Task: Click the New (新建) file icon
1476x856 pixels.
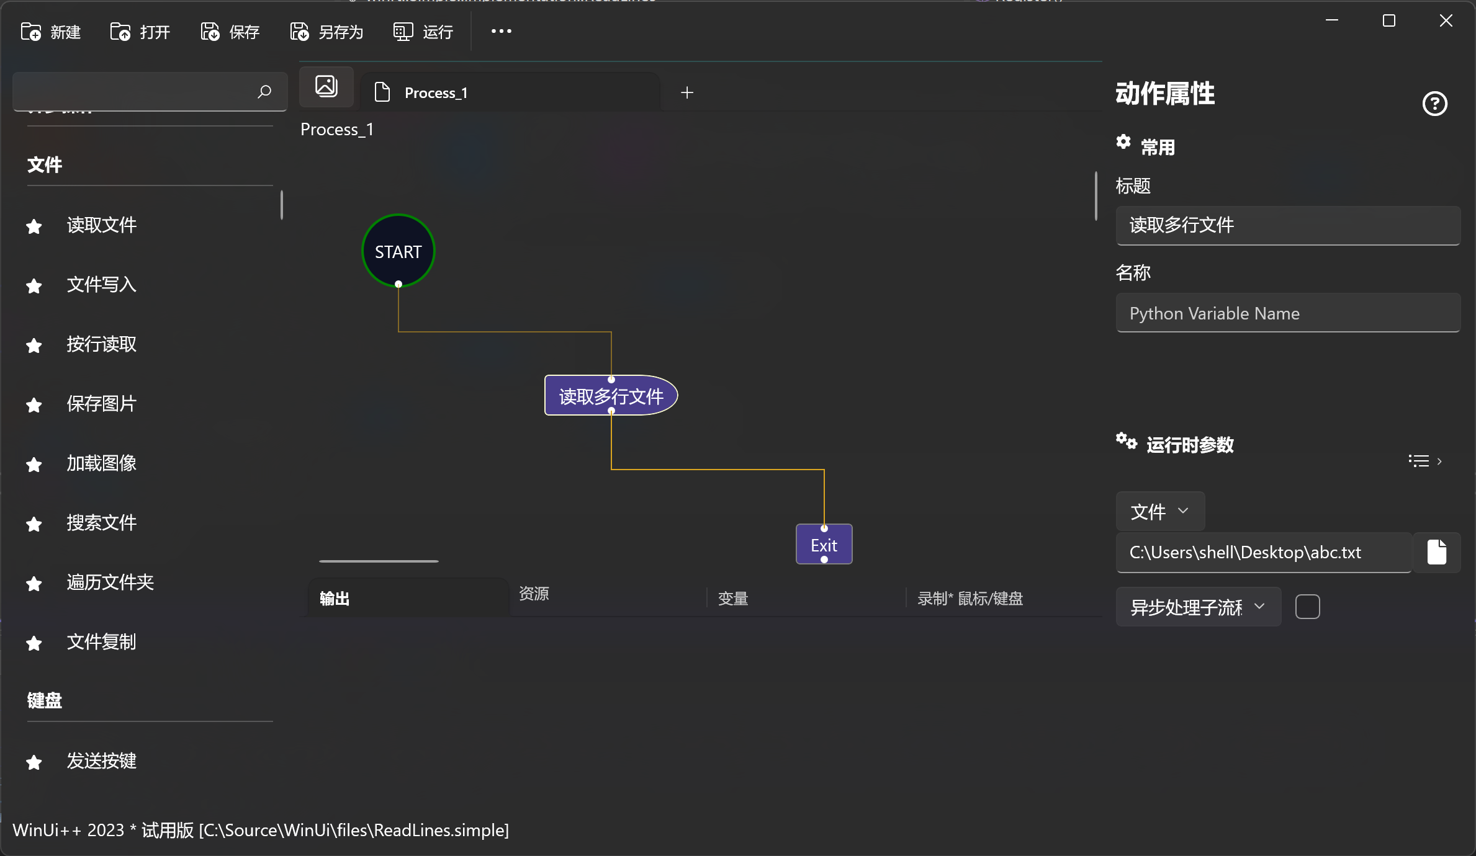Action: pyautogui.click(x=30, y=32)
